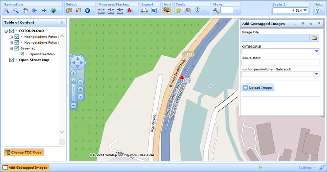Viewport: 327px width, 172px height.
Task: Click the Identify info icon
Action: (x=87, y=11)
